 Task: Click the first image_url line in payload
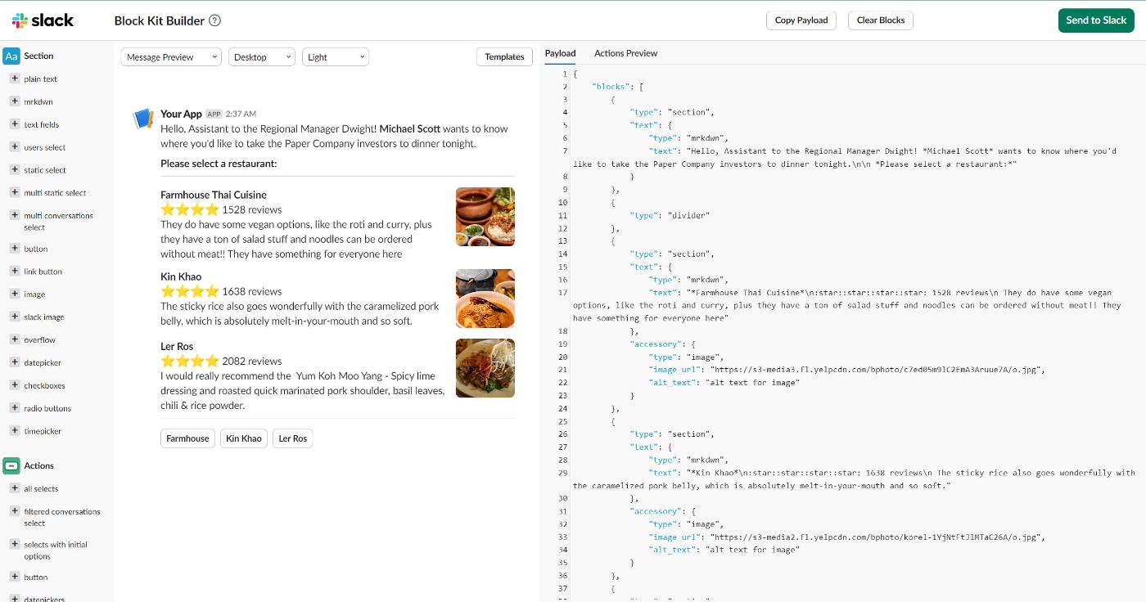(847, 370)
